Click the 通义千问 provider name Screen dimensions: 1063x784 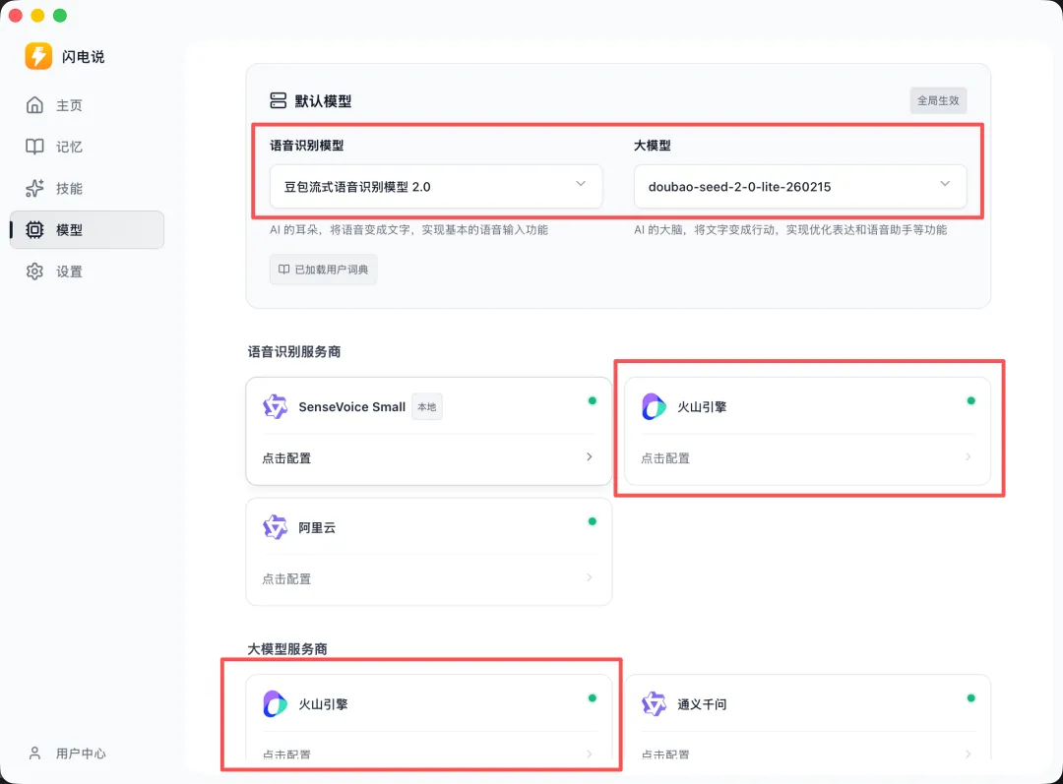click(702, 704)
